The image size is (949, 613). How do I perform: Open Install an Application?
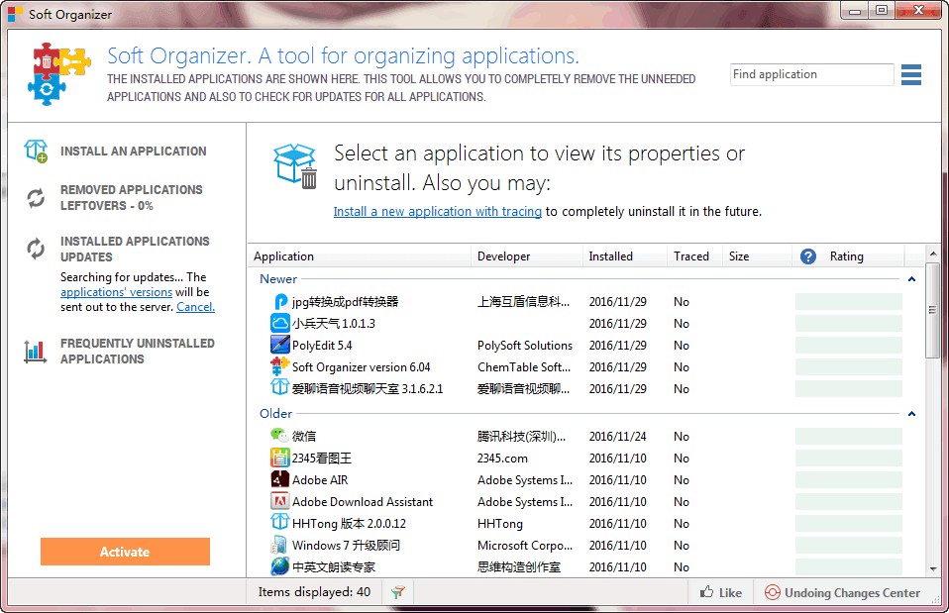(x=133, y=152)
